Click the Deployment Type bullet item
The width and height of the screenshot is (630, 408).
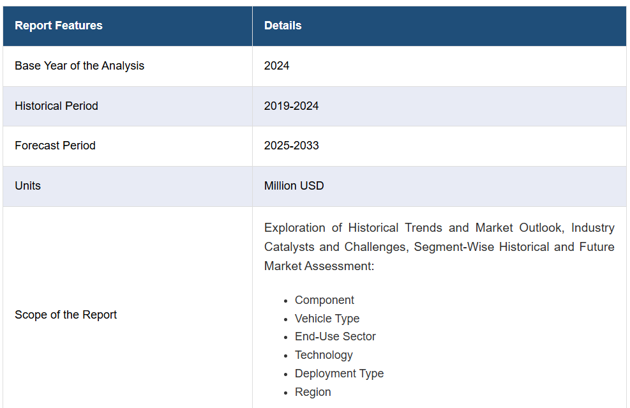coord(339,374)
